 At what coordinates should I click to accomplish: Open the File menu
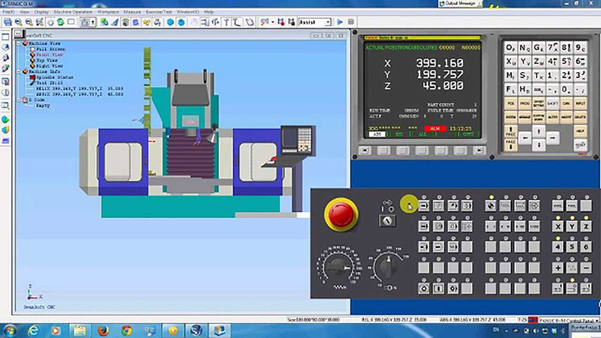8,12
